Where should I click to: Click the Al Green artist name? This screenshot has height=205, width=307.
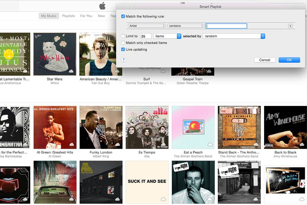click(x=55, y=156)
